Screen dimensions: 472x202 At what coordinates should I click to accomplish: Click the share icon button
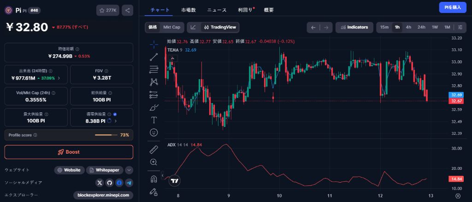click(x=127, y=10)
